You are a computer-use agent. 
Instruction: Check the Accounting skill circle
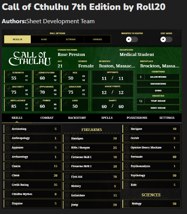8,129
